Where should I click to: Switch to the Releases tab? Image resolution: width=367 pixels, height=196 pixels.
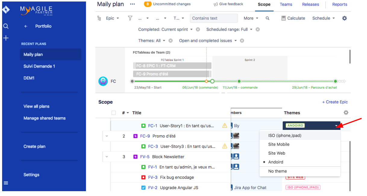coord(310,4)
